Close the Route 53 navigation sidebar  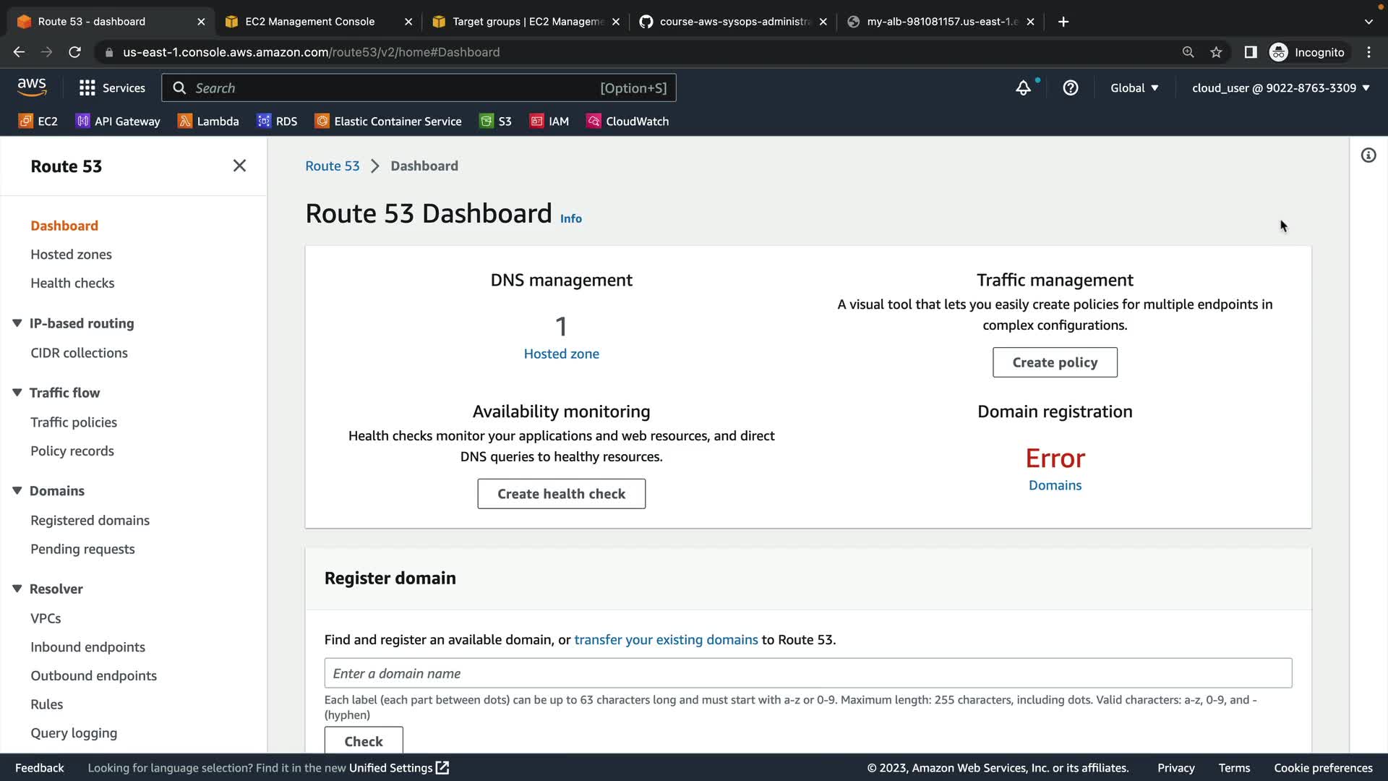(x=239, y=166)
